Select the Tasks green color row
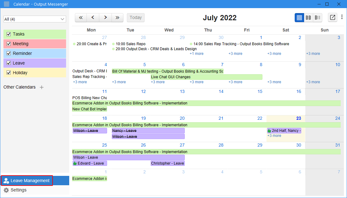The height and width of the screenshot is (198, 347). [35, 34]
